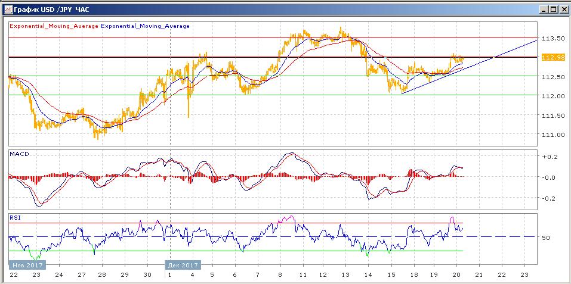Click the red Exponential_Moving_Average legend label

(x=54, y=26)
